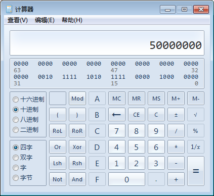Click the right parenthesis key
The height and width of the screenshot is (196, 214).
pos(77,115)
